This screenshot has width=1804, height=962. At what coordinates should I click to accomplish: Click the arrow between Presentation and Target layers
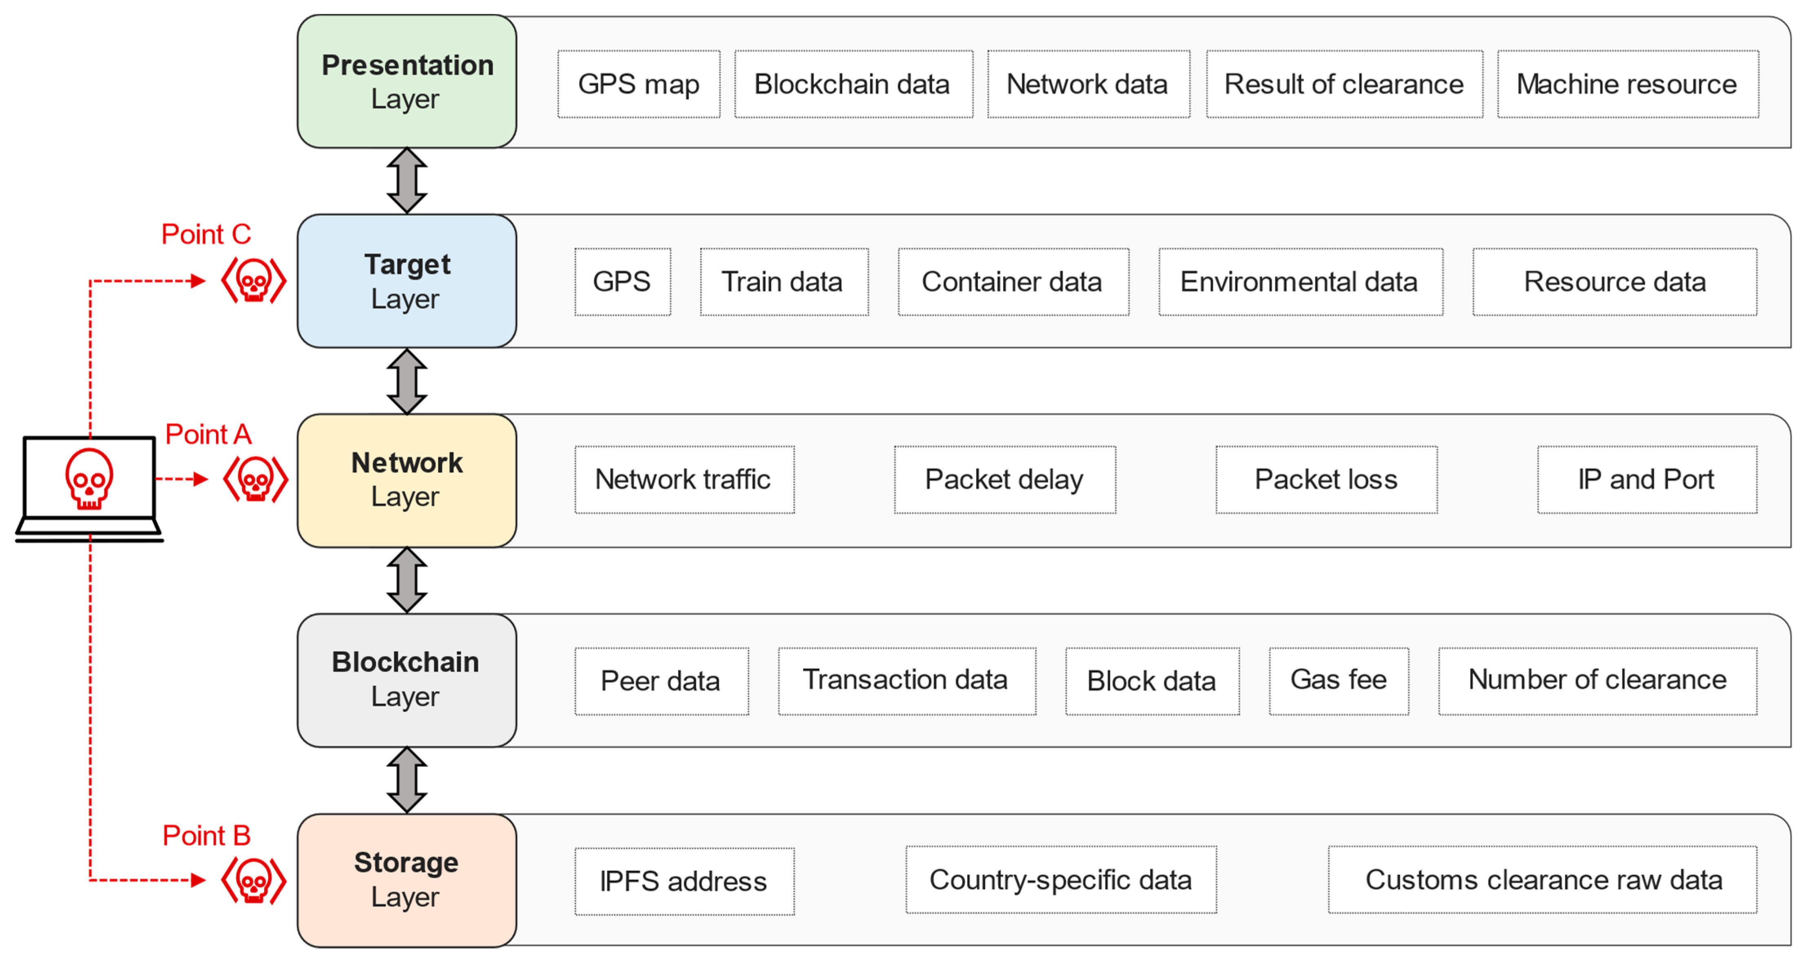[x=407, y=181]
